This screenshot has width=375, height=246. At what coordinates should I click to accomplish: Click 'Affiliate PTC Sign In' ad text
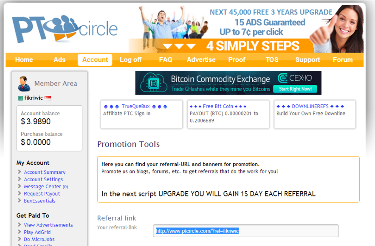click(127, 114)
